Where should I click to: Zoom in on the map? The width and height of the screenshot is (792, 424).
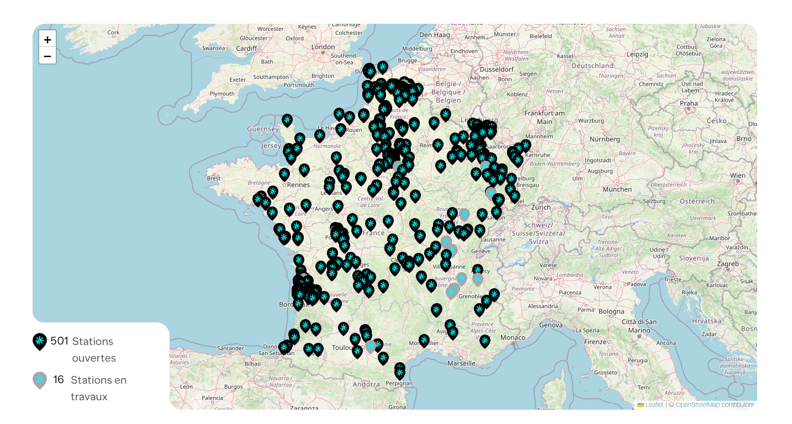pos(47,40)
